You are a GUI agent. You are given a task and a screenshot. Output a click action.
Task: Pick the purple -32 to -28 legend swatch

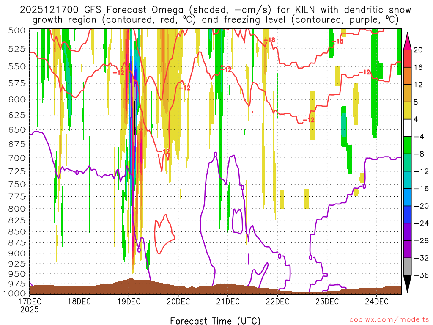point(407,249)
